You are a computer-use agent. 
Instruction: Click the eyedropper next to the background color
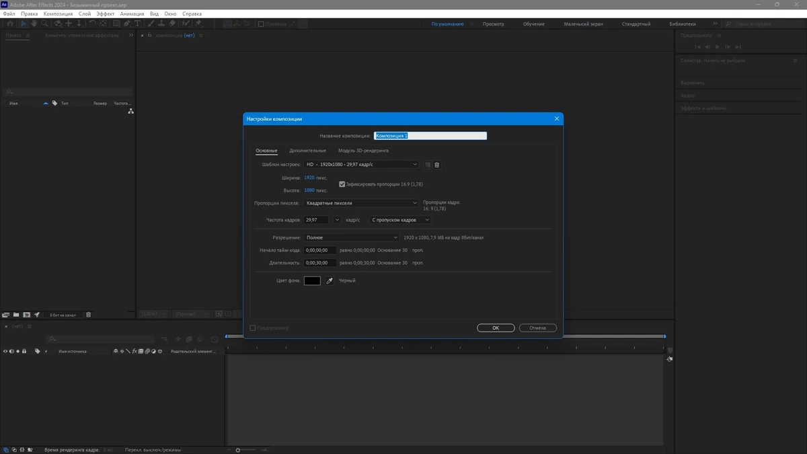330,280
